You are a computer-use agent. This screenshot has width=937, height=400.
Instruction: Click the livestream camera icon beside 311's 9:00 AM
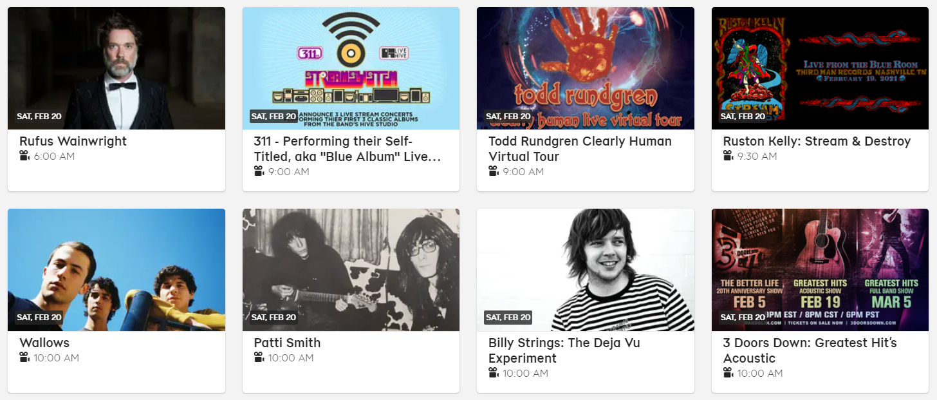coord(259,171)
